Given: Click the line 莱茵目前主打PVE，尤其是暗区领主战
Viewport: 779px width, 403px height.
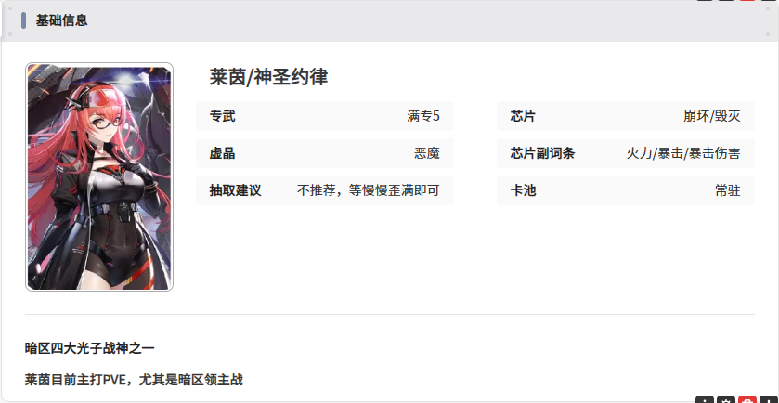Looking at the screenshot, I should [134, 380].
